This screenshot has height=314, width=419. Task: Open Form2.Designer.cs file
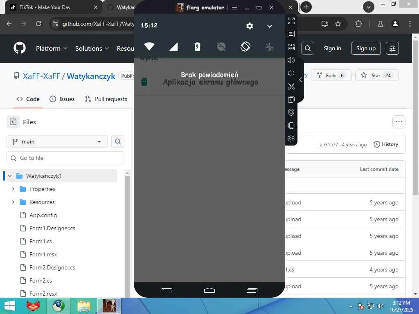tap(52, 267)
